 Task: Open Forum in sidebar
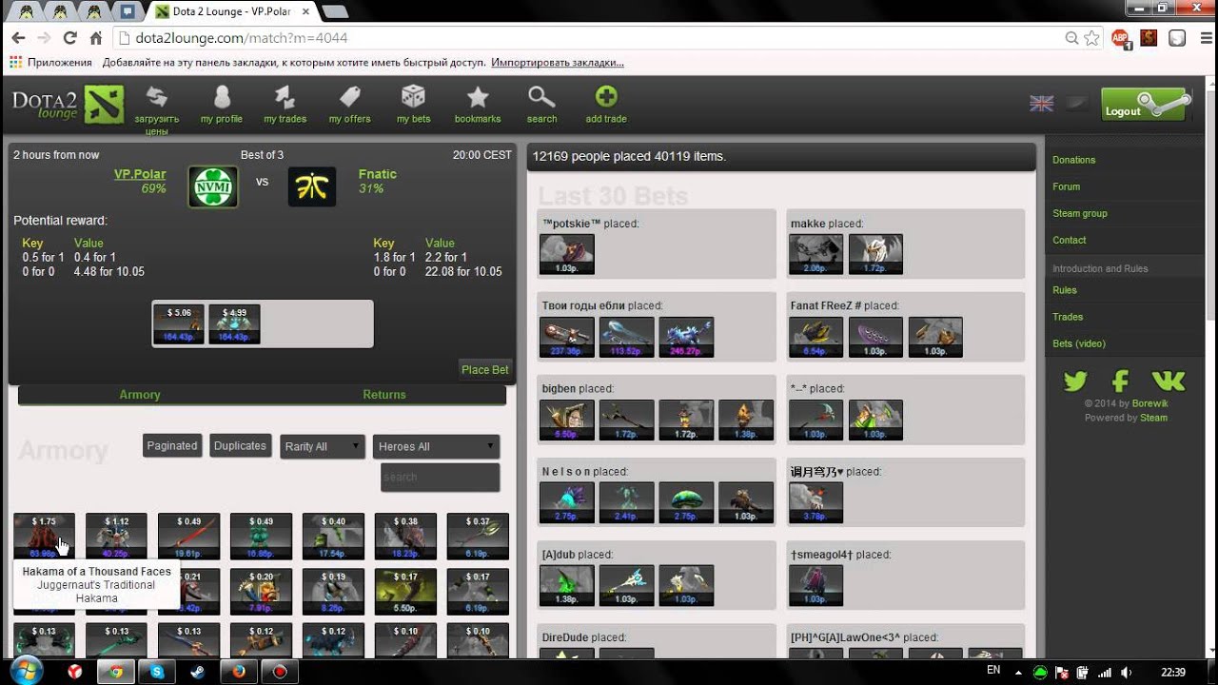pyautogui.click(x=1067, y=186)
